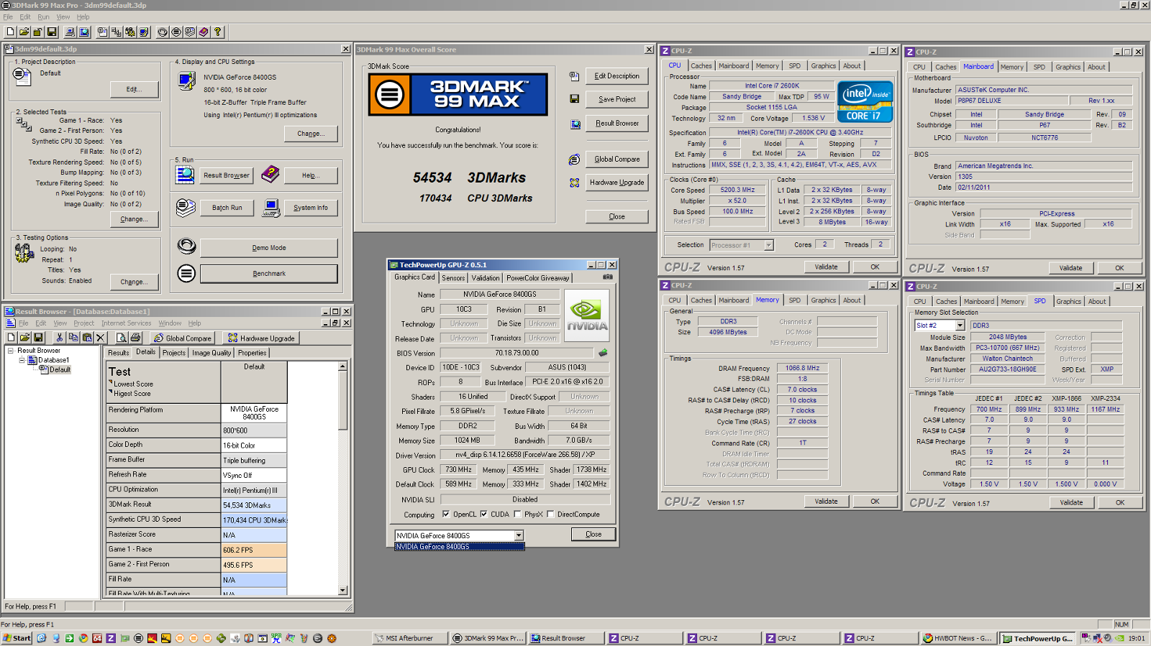Click Demo Mode button
This screenshot has height=646, width=1151.
point(269,248)
